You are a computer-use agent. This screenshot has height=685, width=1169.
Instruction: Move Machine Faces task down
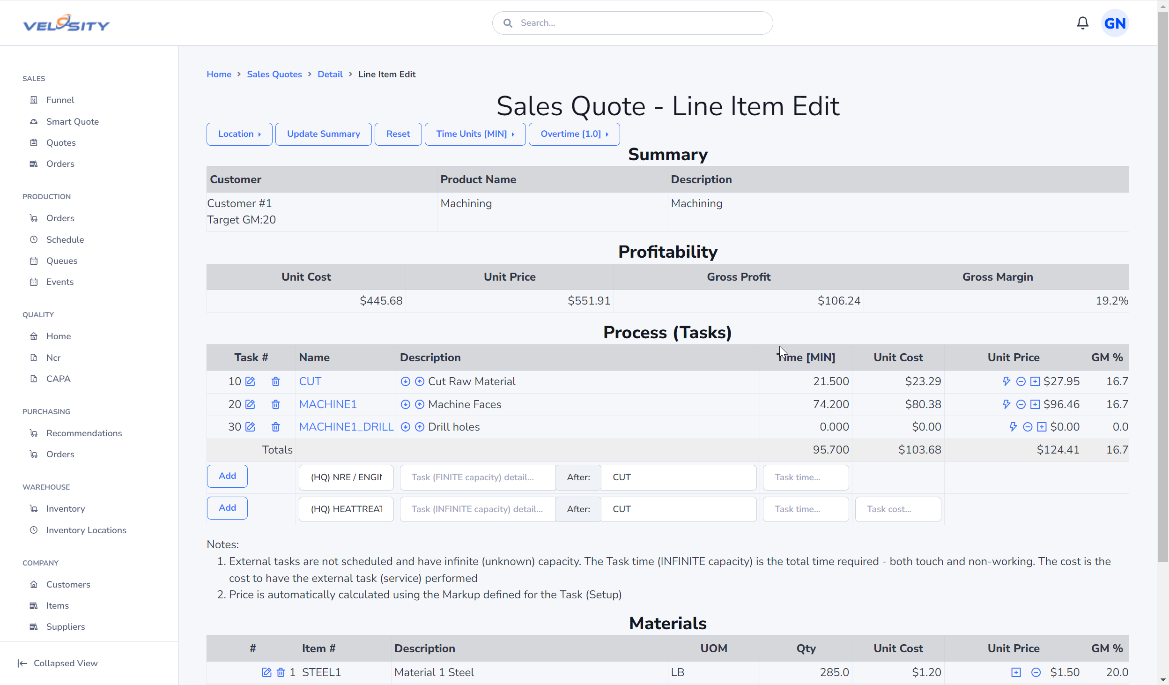click(x=406, y=404)
